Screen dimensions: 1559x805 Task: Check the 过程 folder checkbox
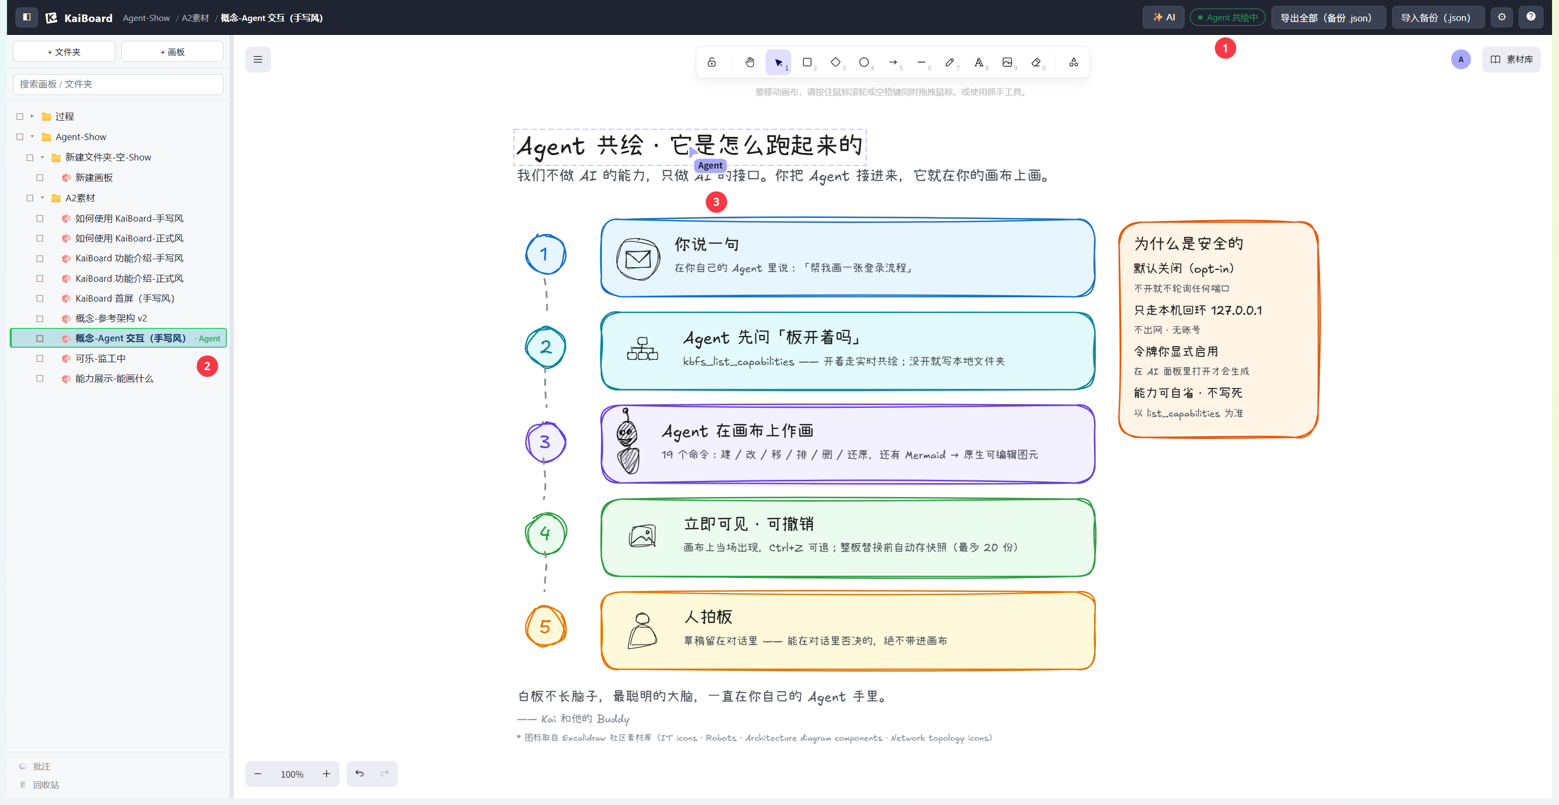(x=20, y=116)
